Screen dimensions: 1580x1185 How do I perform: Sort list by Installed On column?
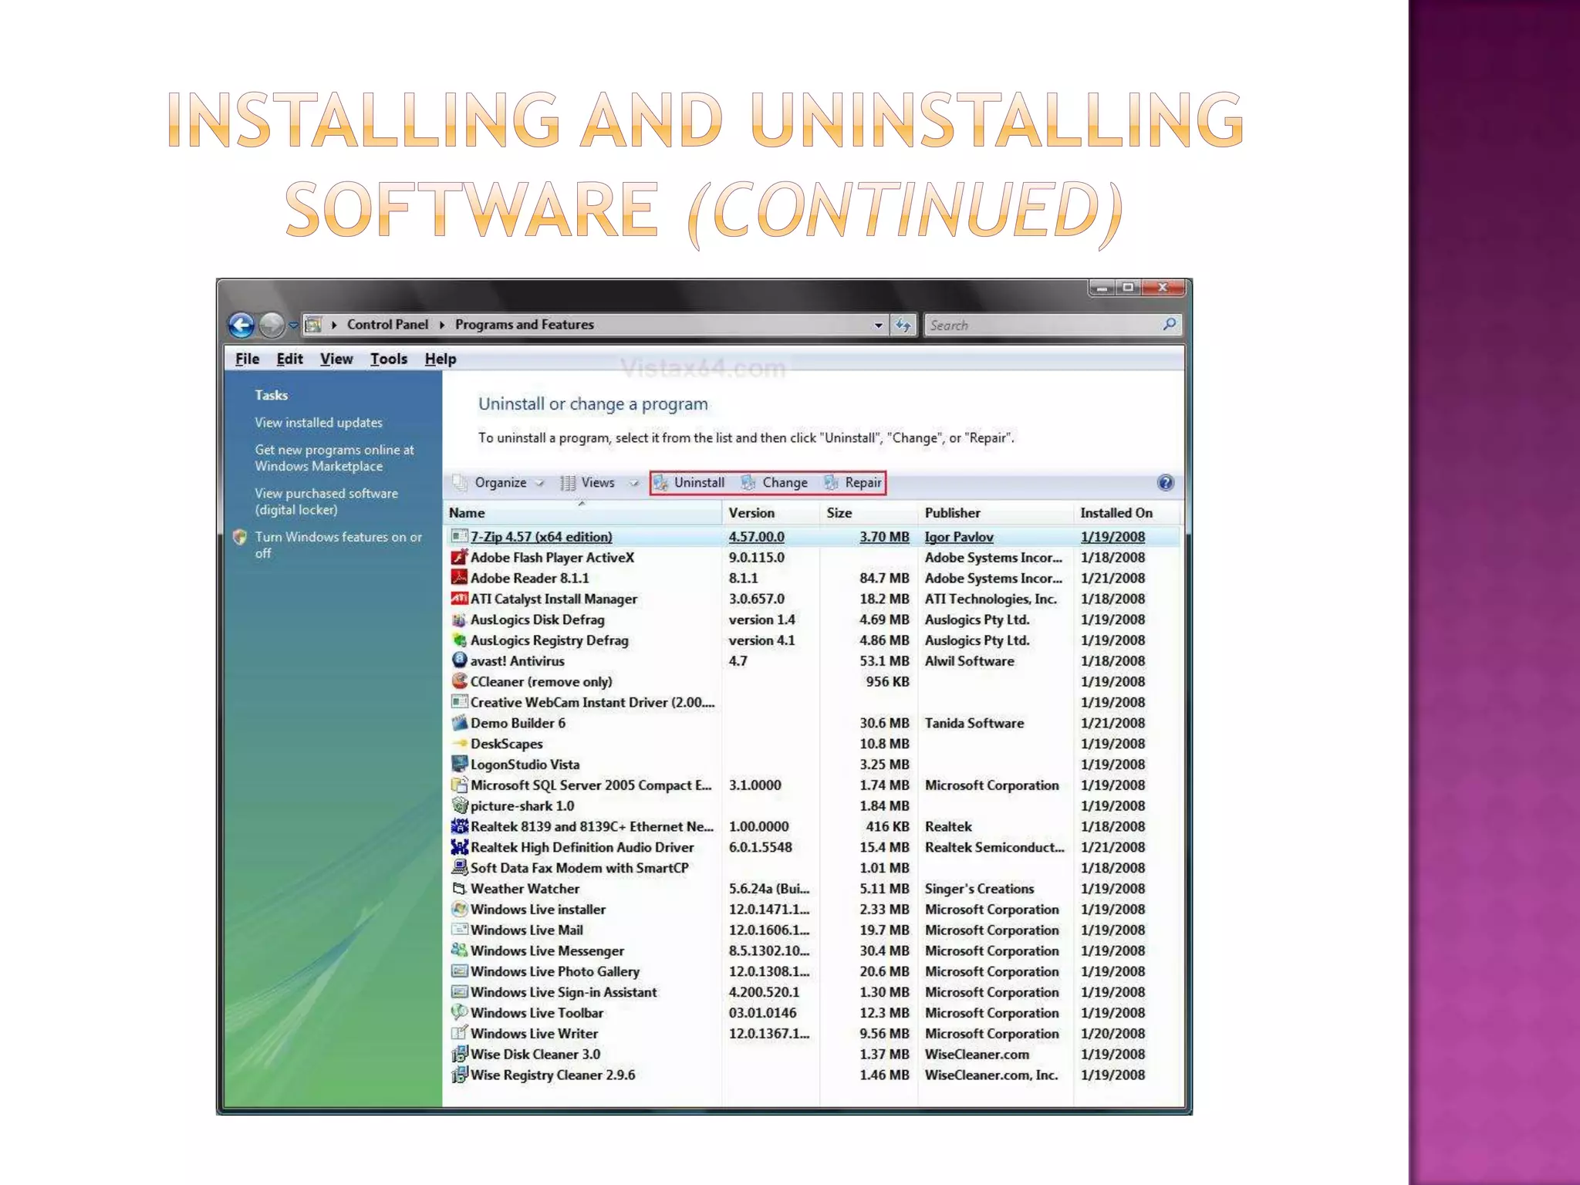pos(1116,513)
